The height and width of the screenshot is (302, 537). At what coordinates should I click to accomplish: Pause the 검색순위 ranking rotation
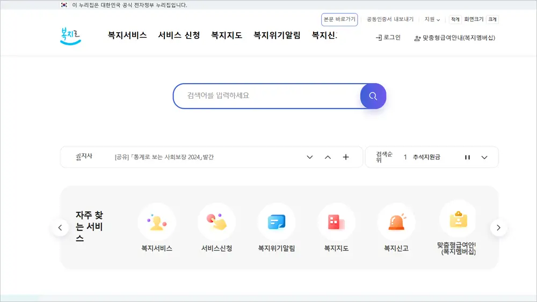(x=467, y=157)
